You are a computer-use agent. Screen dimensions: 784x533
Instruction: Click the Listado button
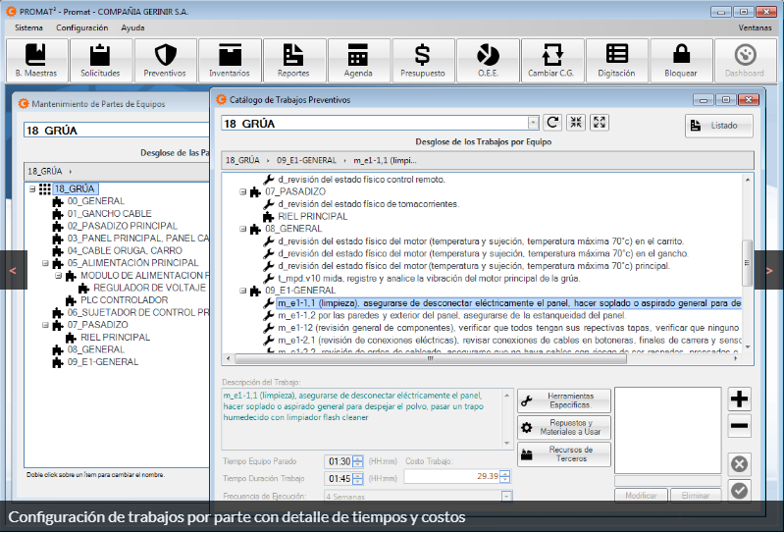click(718, 126)
